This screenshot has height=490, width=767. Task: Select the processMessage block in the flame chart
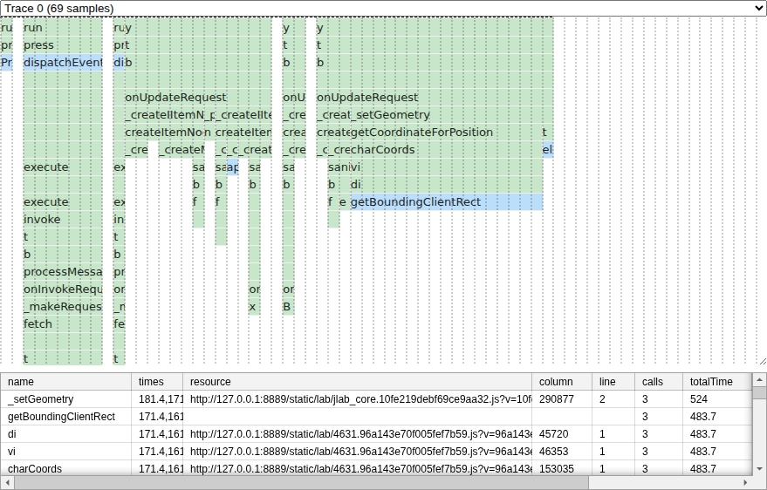[63, 272]
